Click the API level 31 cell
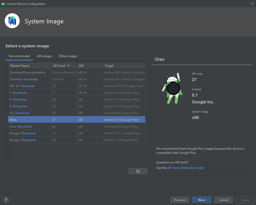Image resolution: width=256 pixels, height=205 pixels. [x=64, y=93]
